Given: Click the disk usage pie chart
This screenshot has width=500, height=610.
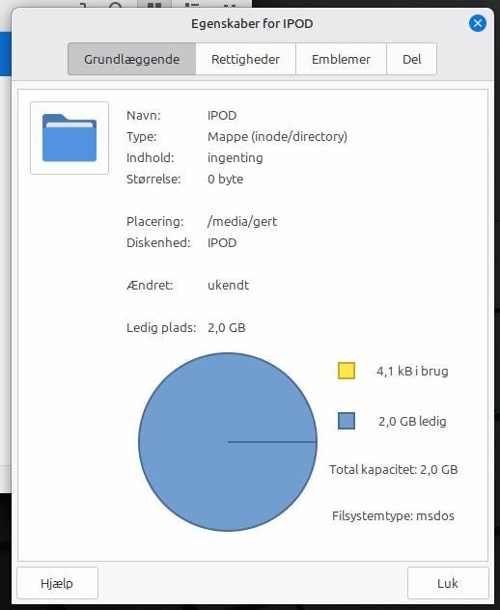Looking at the screenshot, I should [x=228, y=442].
